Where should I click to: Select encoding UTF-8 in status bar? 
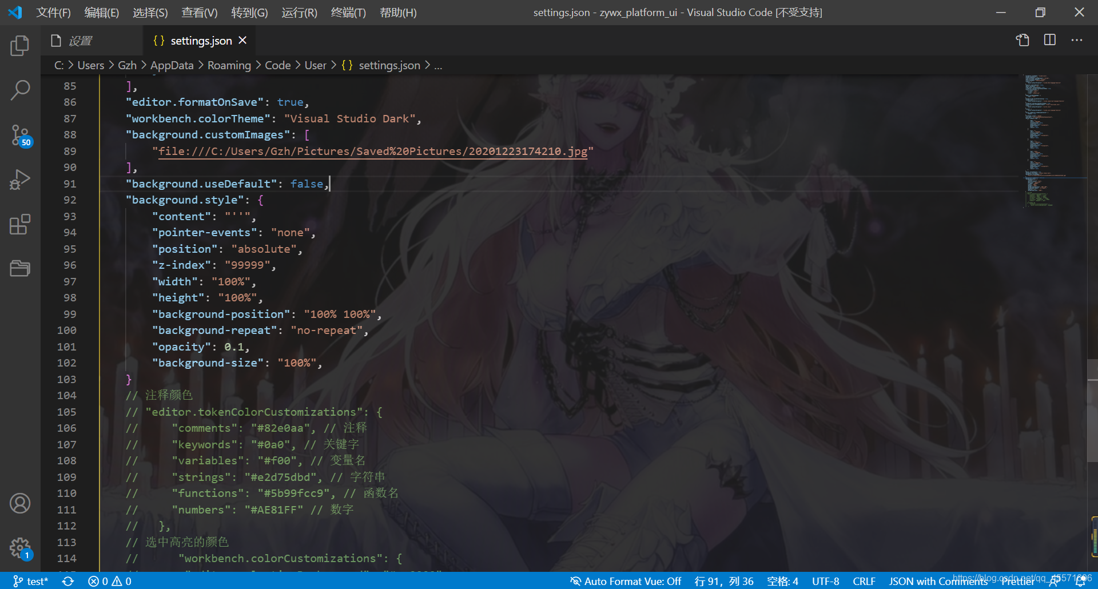point(826,581)
